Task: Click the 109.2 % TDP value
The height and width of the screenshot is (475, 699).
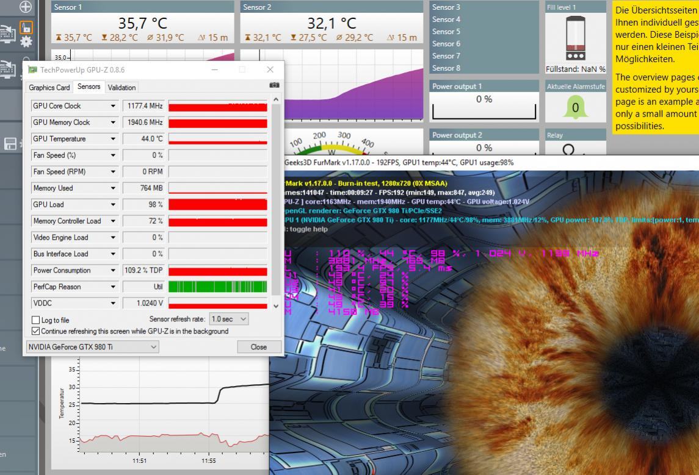Action: click(x=143, y=270)
